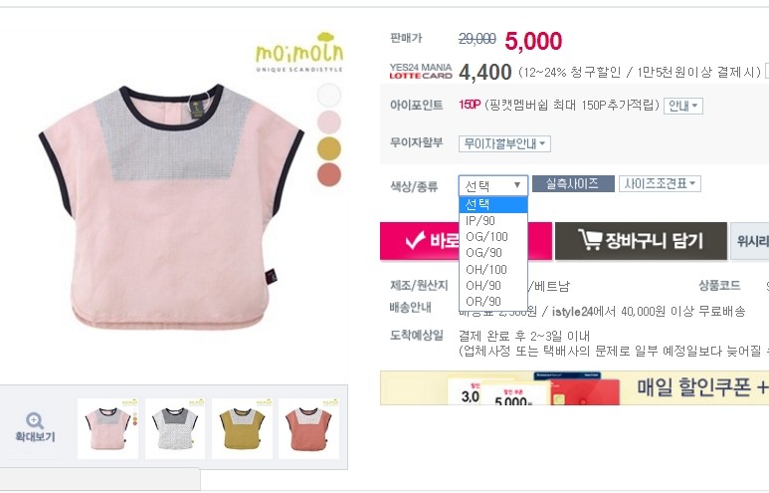Select the white color swatch circle

click(328, 95)
